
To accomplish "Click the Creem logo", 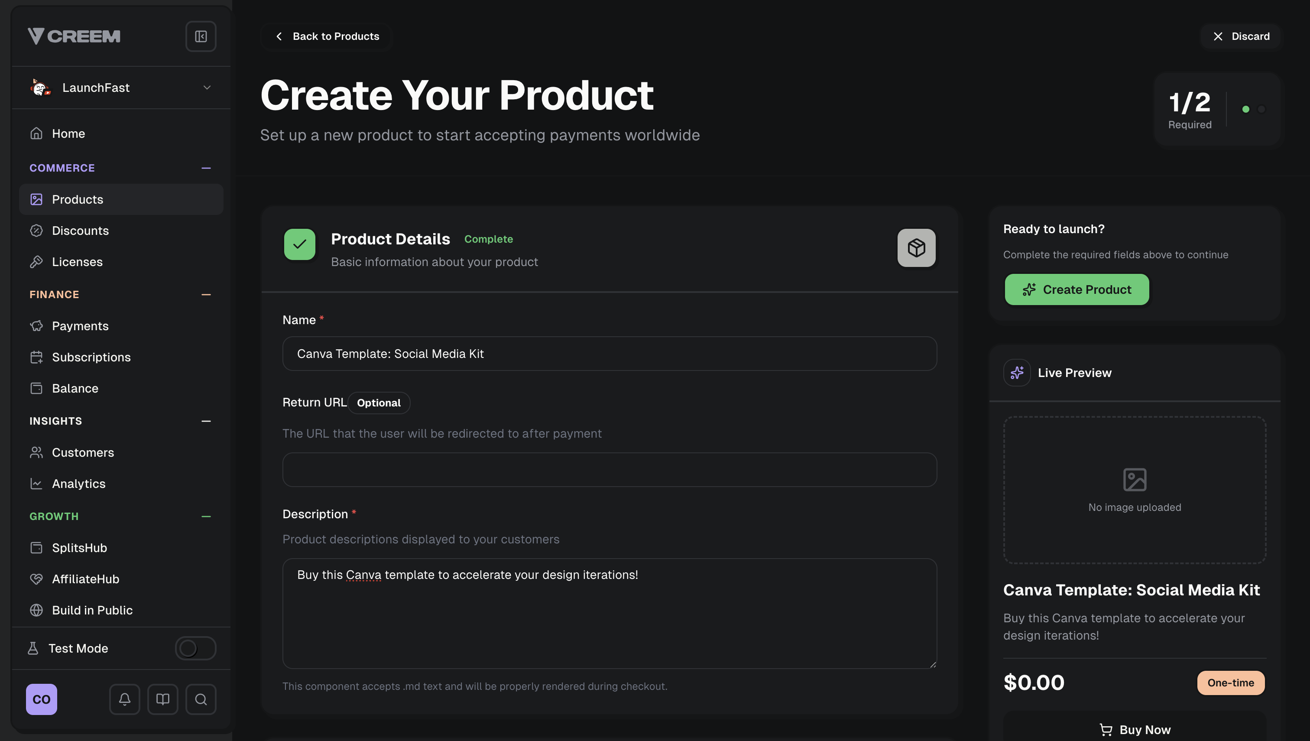I will [x=74, y=36].
